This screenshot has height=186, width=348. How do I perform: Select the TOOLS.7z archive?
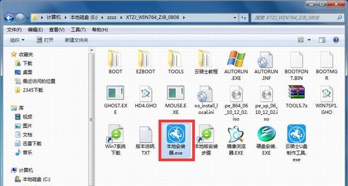point(296,97)
